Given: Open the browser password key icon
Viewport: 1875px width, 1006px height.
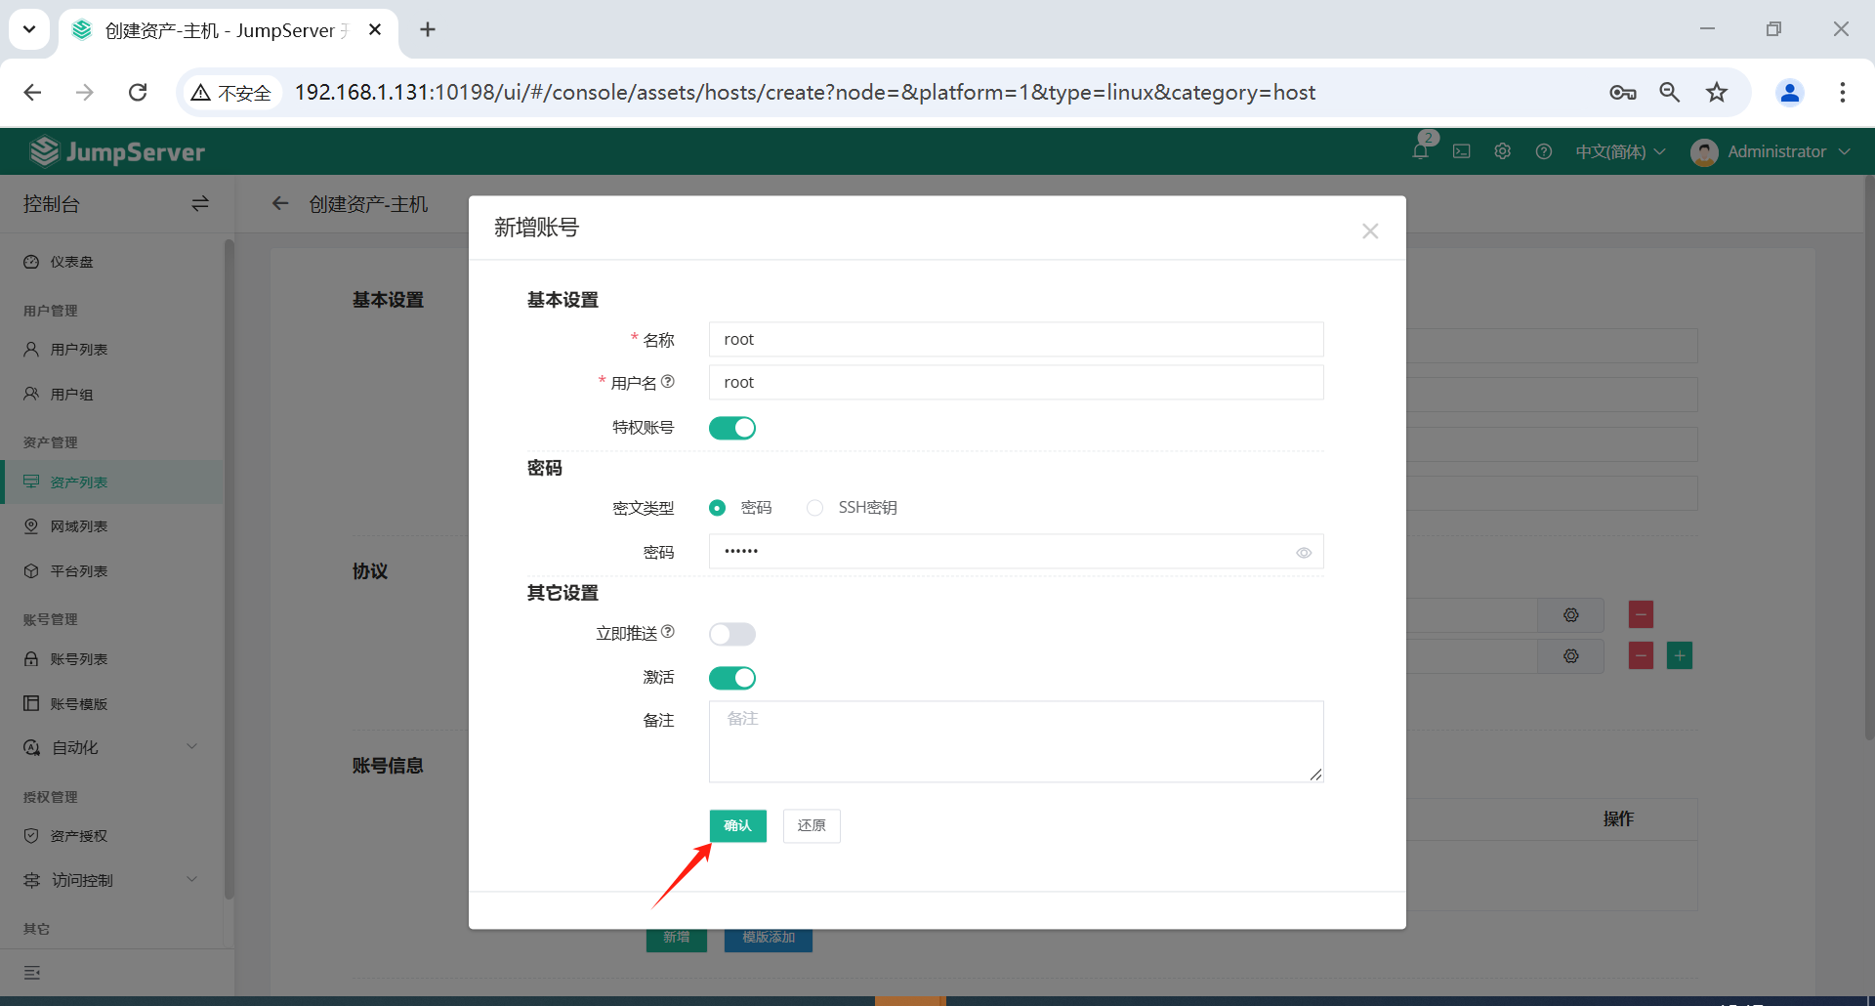Looking at the screenshot, I should pos(1623,93).
